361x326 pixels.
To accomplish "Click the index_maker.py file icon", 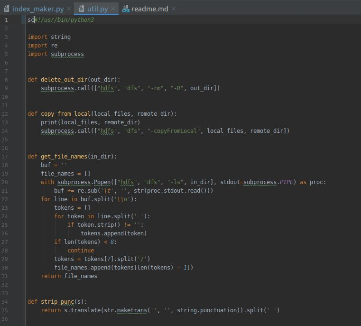I will point(7,9).
